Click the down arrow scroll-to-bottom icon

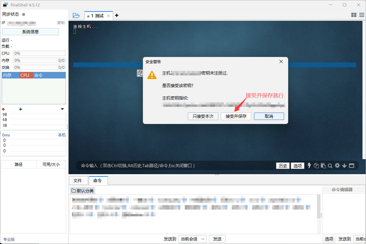(x=345, y=166)
